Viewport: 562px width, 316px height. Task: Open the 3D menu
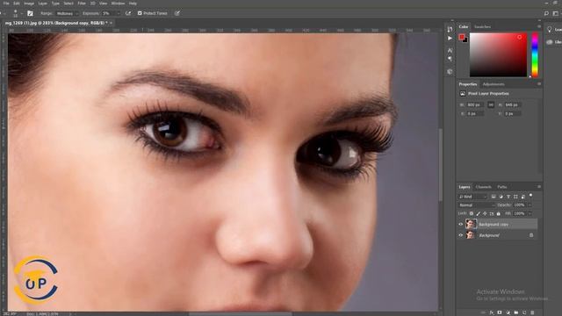click(x=93, y=4)
